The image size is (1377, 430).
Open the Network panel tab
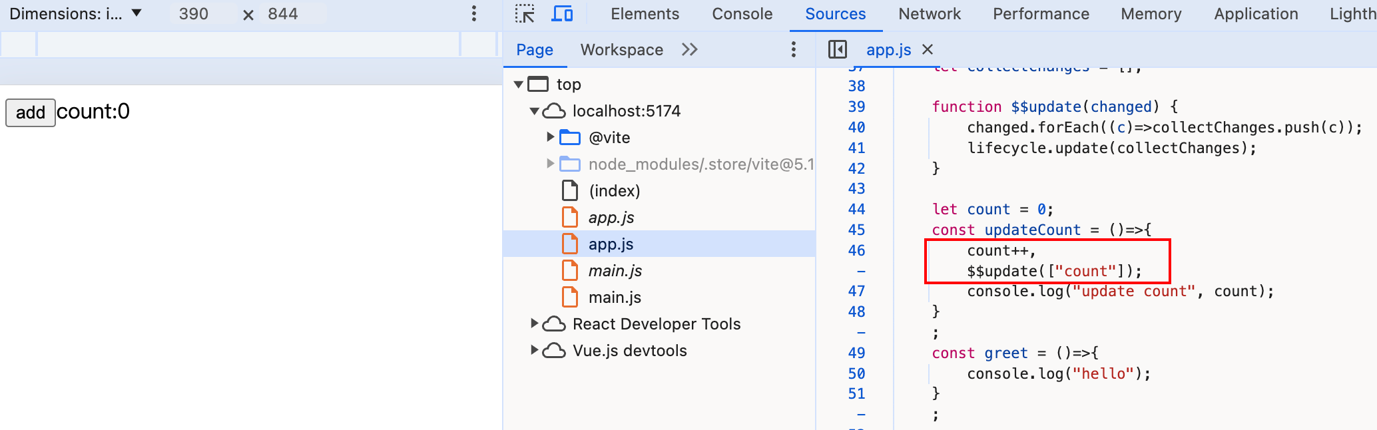coord(929,14)
